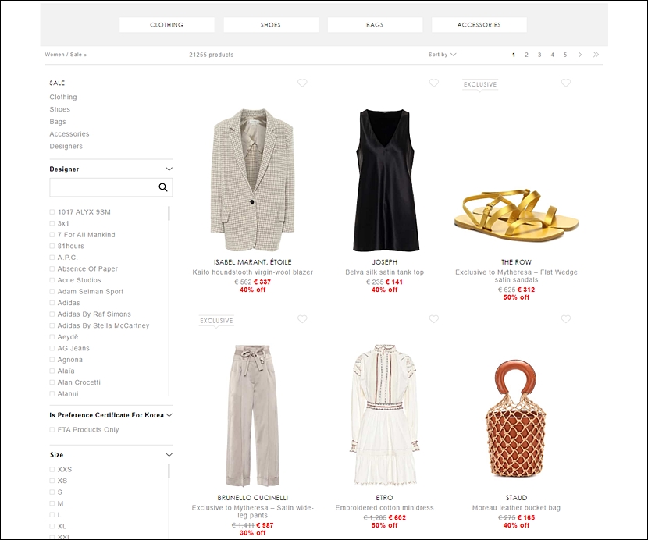Go to results page 2
Viewport: 648px width, 540px height.
tap(526, 55)
